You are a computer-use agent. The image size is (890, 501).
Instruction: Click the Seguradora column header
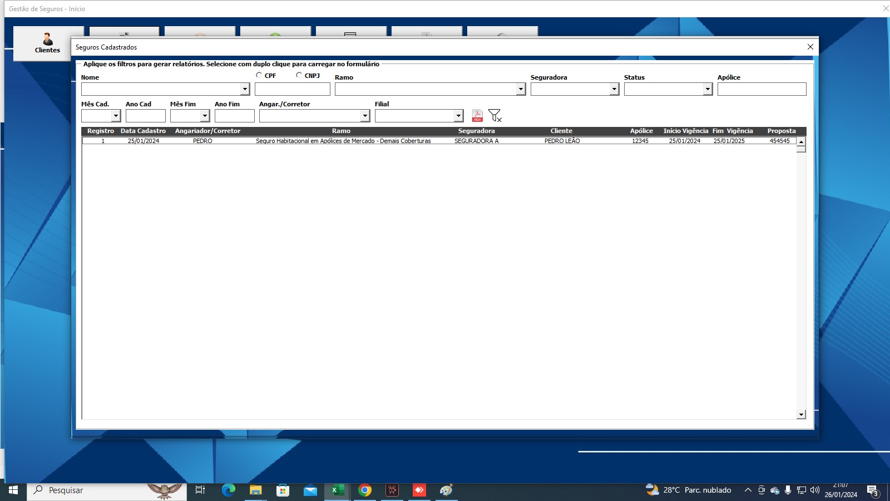click(x=476, y=131)
